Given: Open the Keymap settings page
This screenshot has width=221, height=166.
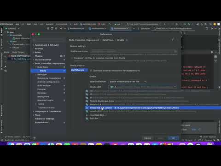Looking at the screenshot, I should 39,48.
